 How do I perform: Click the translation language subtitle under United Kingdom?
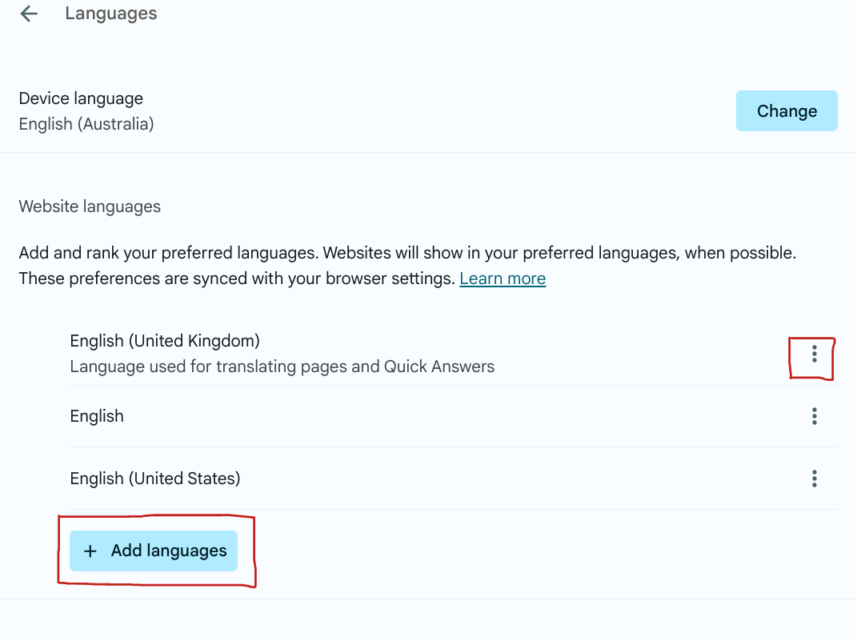pos(282,367)
